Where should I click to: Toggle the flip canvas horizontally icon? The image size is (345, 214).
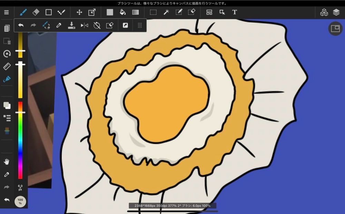[x=84, y=25]
